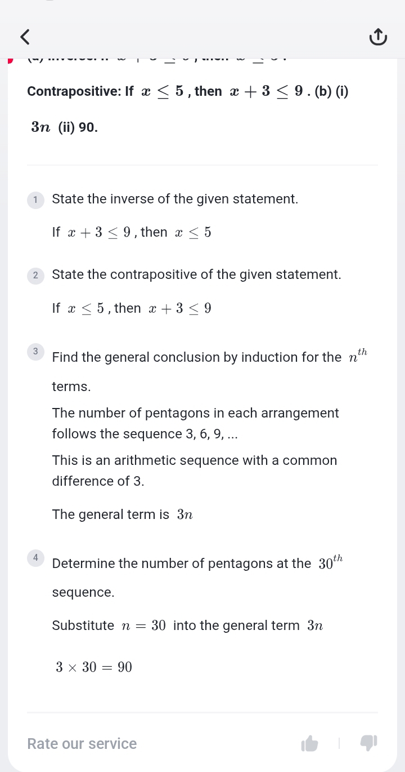Tap the "Substitute n = 30" line
405x772 pixels.
click(187, 625)
